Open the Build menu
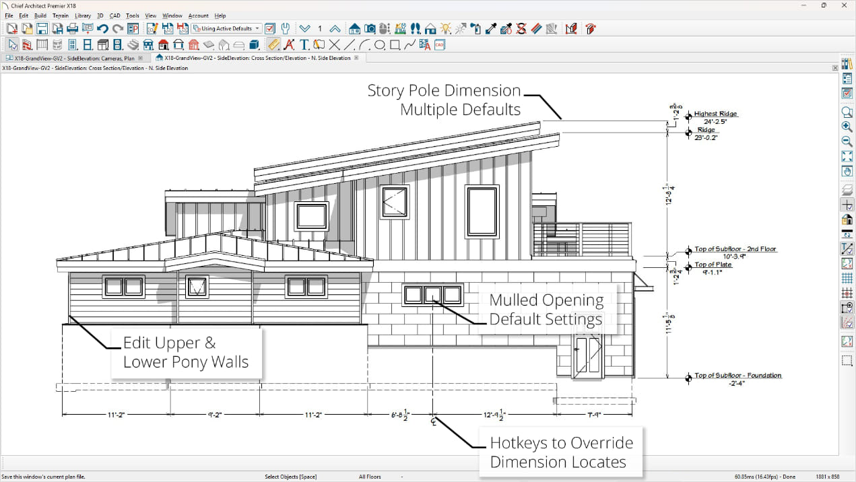This screenshot has width=856, height=482. (x=40, y=15)
